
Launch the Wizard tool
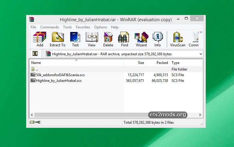pos(141,39)
